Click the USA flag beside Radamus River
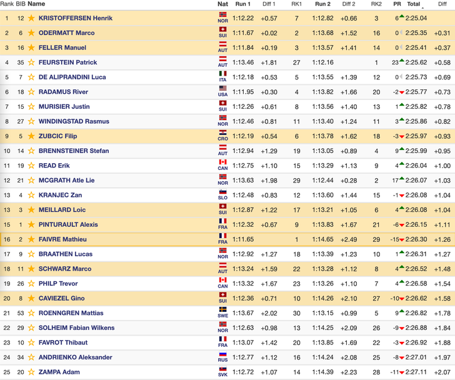 click(x=222, y=88)
